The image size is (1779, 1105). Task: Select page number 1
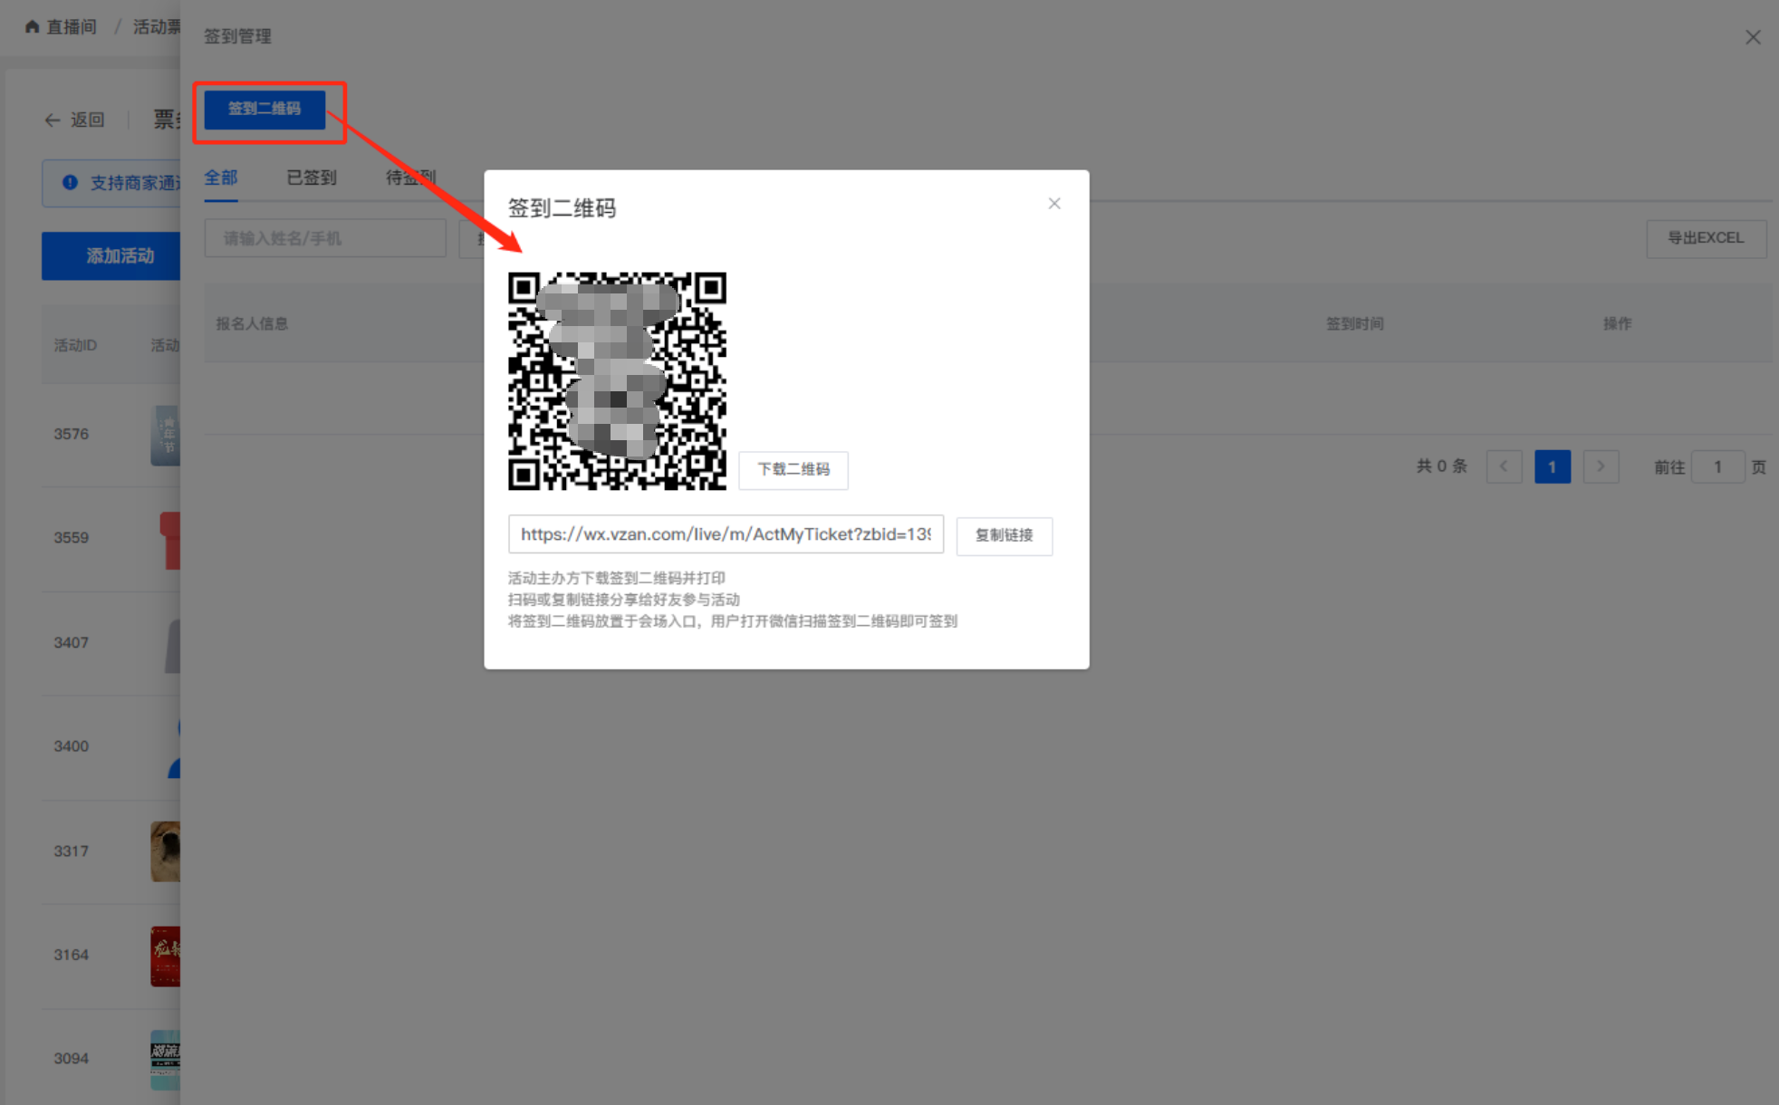pos(1552,466)
